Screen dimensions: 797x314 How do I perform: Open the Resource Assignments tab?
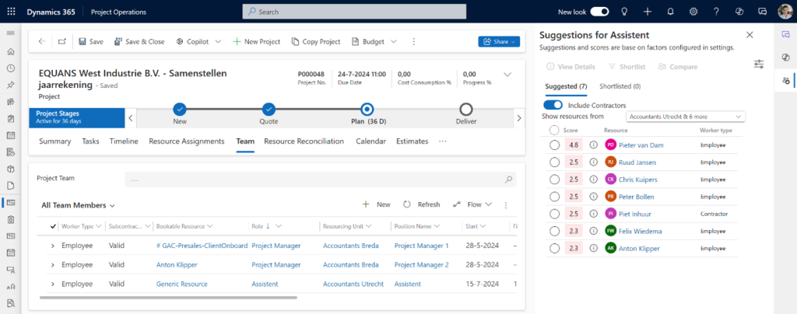pos(187,141)
